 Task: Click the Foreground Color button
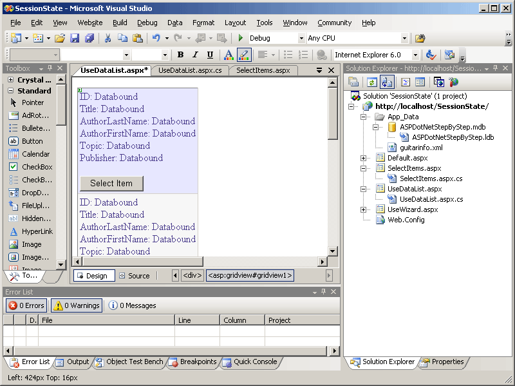(x=228, y=55)
